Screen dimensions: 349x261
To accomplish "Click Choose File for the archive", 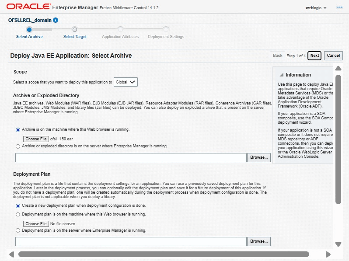I will tap(36, 139).
